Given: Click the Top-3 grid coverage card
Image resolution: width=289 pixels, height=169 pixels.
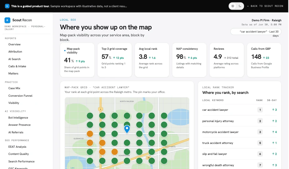Looking at the screenshot, I should (x=114, y=60).
